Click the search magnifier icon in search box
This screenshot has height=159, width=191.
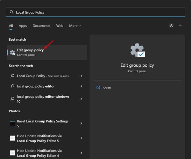pos(12,12)
